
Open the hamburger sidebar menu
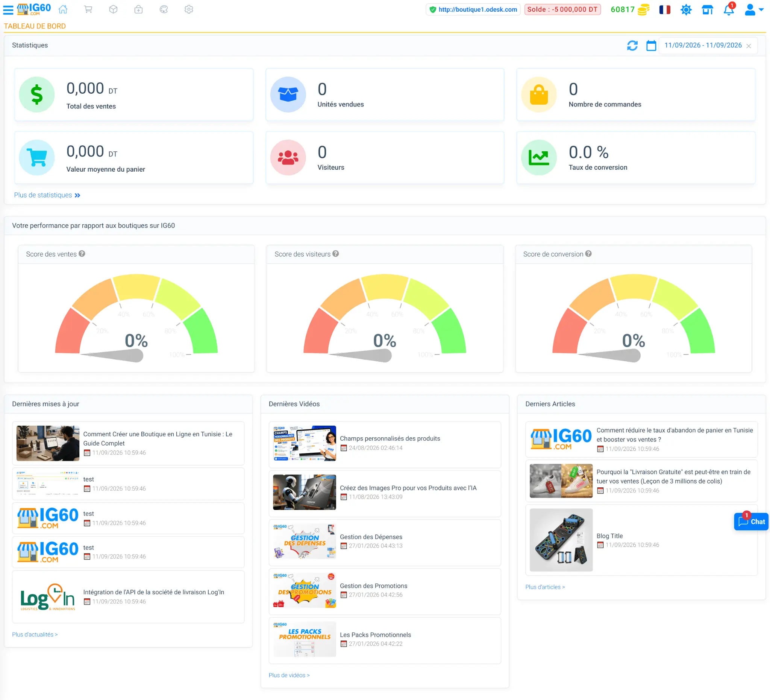pos(8,9)
